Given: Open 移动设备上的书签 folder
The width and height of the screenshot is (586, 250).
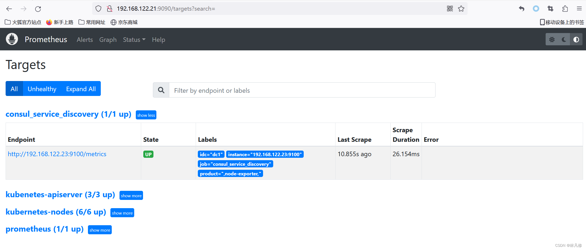Looking at the screenshot, I should 562,22.
